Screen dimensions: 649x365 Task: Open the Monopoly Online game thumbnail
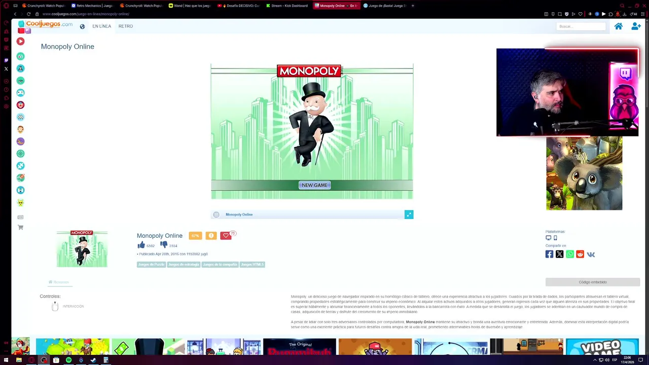pyautogui.click(x=82, y=248)
